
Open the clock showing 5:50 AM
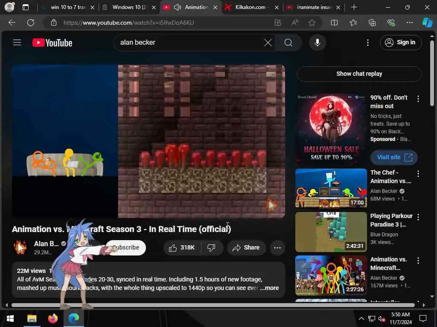coord(400,318)
